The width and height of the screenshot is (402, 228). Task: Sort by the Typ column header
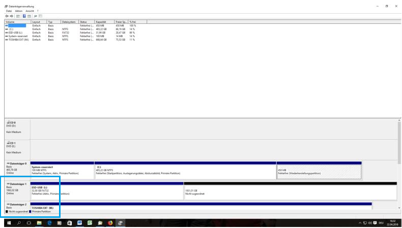coord(54,22)
